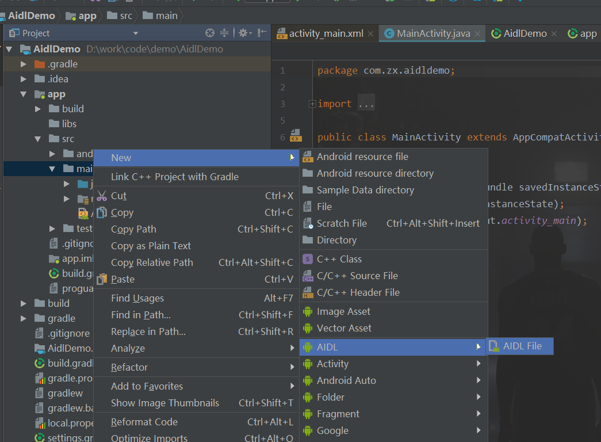Click the Vector Asset android icon
The width and height of the screenshot is (601, 442).
(x=308, y=328)
